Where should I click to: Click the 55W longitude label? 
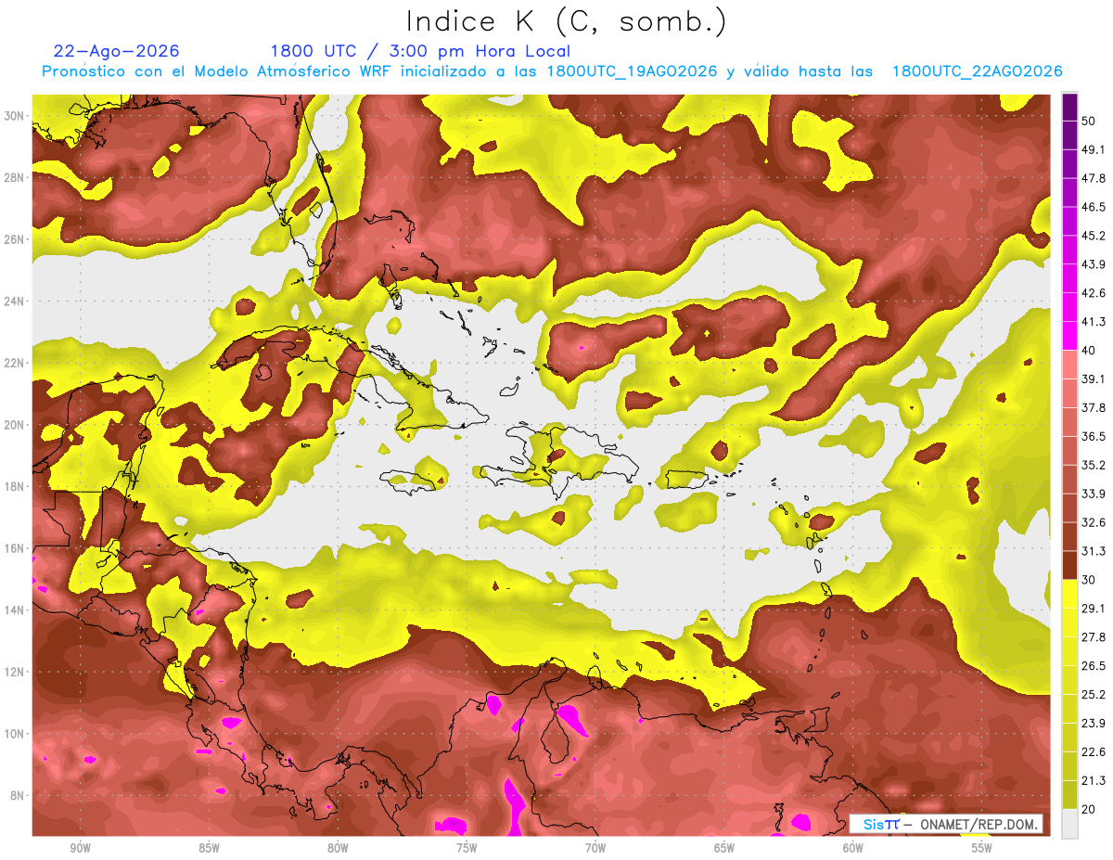click(x=982, y=848)
